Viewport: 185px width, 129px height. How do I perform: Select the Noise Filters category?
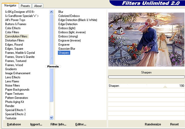coord(13,86)
